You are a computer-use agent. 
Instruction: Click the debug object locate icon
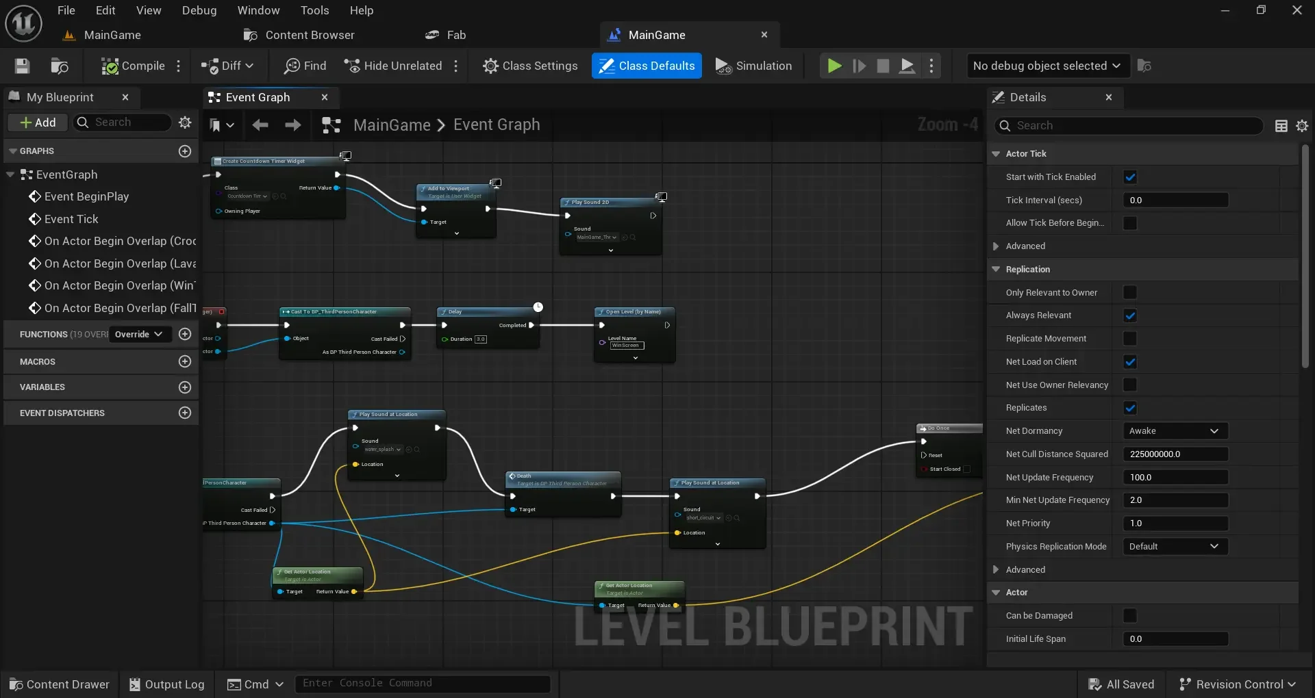1144,66
